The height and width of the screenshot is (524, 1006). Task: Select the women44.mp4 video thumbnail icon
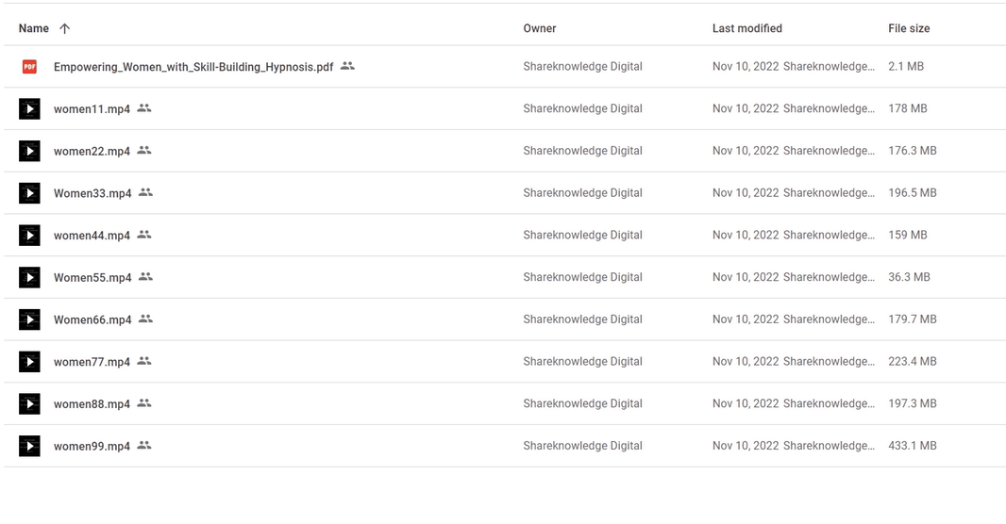tap(29, 235)
